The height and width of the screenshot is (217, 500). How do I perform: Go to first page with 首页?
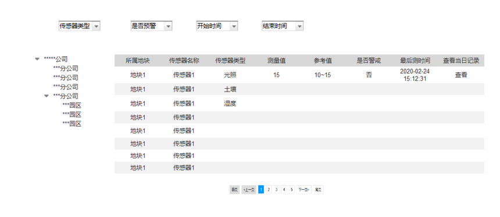pos(234,190)
